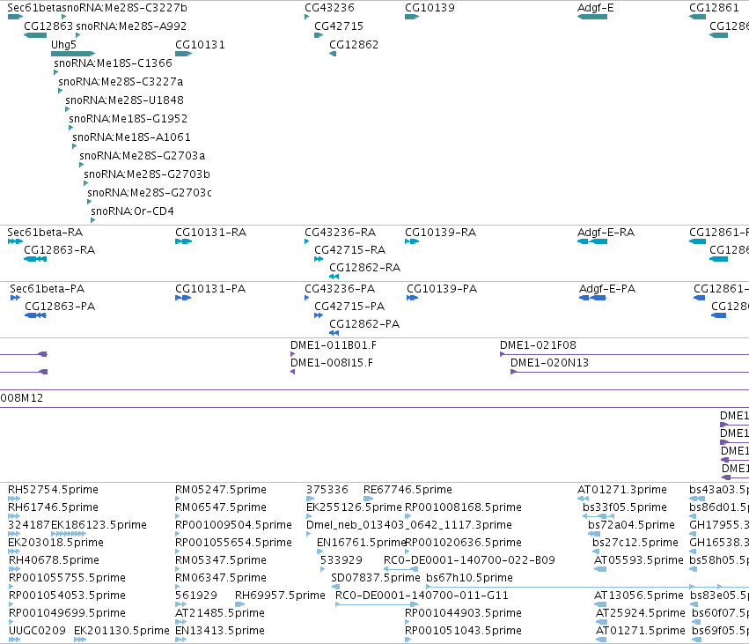The image size is (749, 644).
Task: Select the CG42715-PA protein label
Action: pos(349,307)
